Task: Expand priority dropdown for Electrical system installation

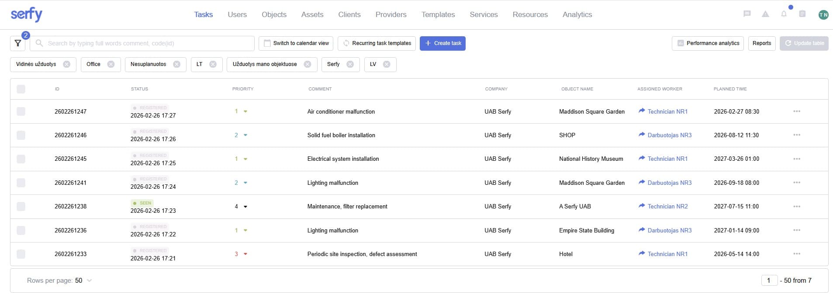Action: click(245, 159)
